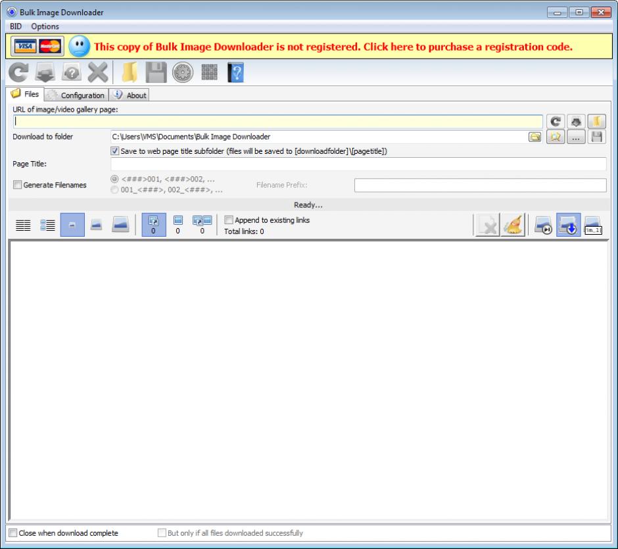
Task: Select the plain list view icon
Action: 23,225
